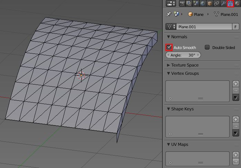
Task: Click the 3D cursor in the viewport
Action: click(x=81, y=75)
